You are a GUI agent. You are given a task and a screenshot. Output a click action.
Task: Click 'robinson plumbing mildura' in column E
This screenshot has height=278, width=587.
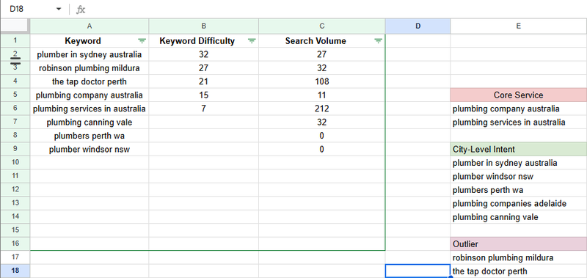click(519, 257)
